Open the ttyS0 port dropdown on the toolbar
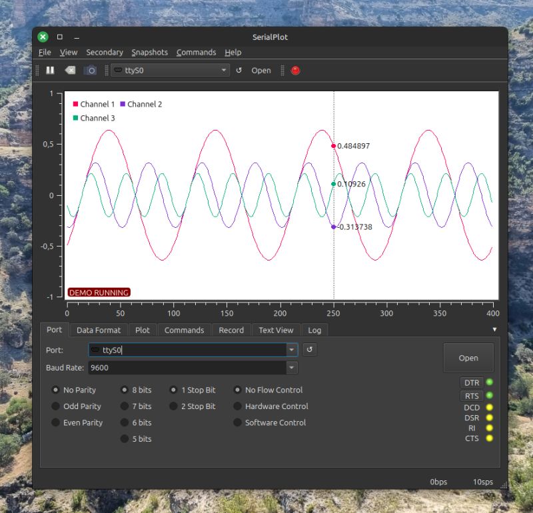 click(x=225, y=70)
